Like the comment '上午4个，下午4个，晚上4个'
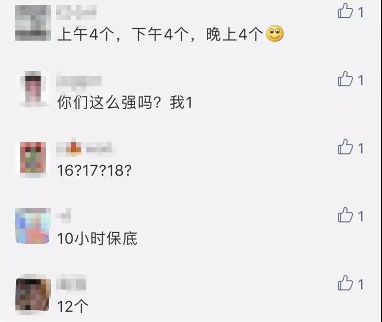 [x=345, y=11]
